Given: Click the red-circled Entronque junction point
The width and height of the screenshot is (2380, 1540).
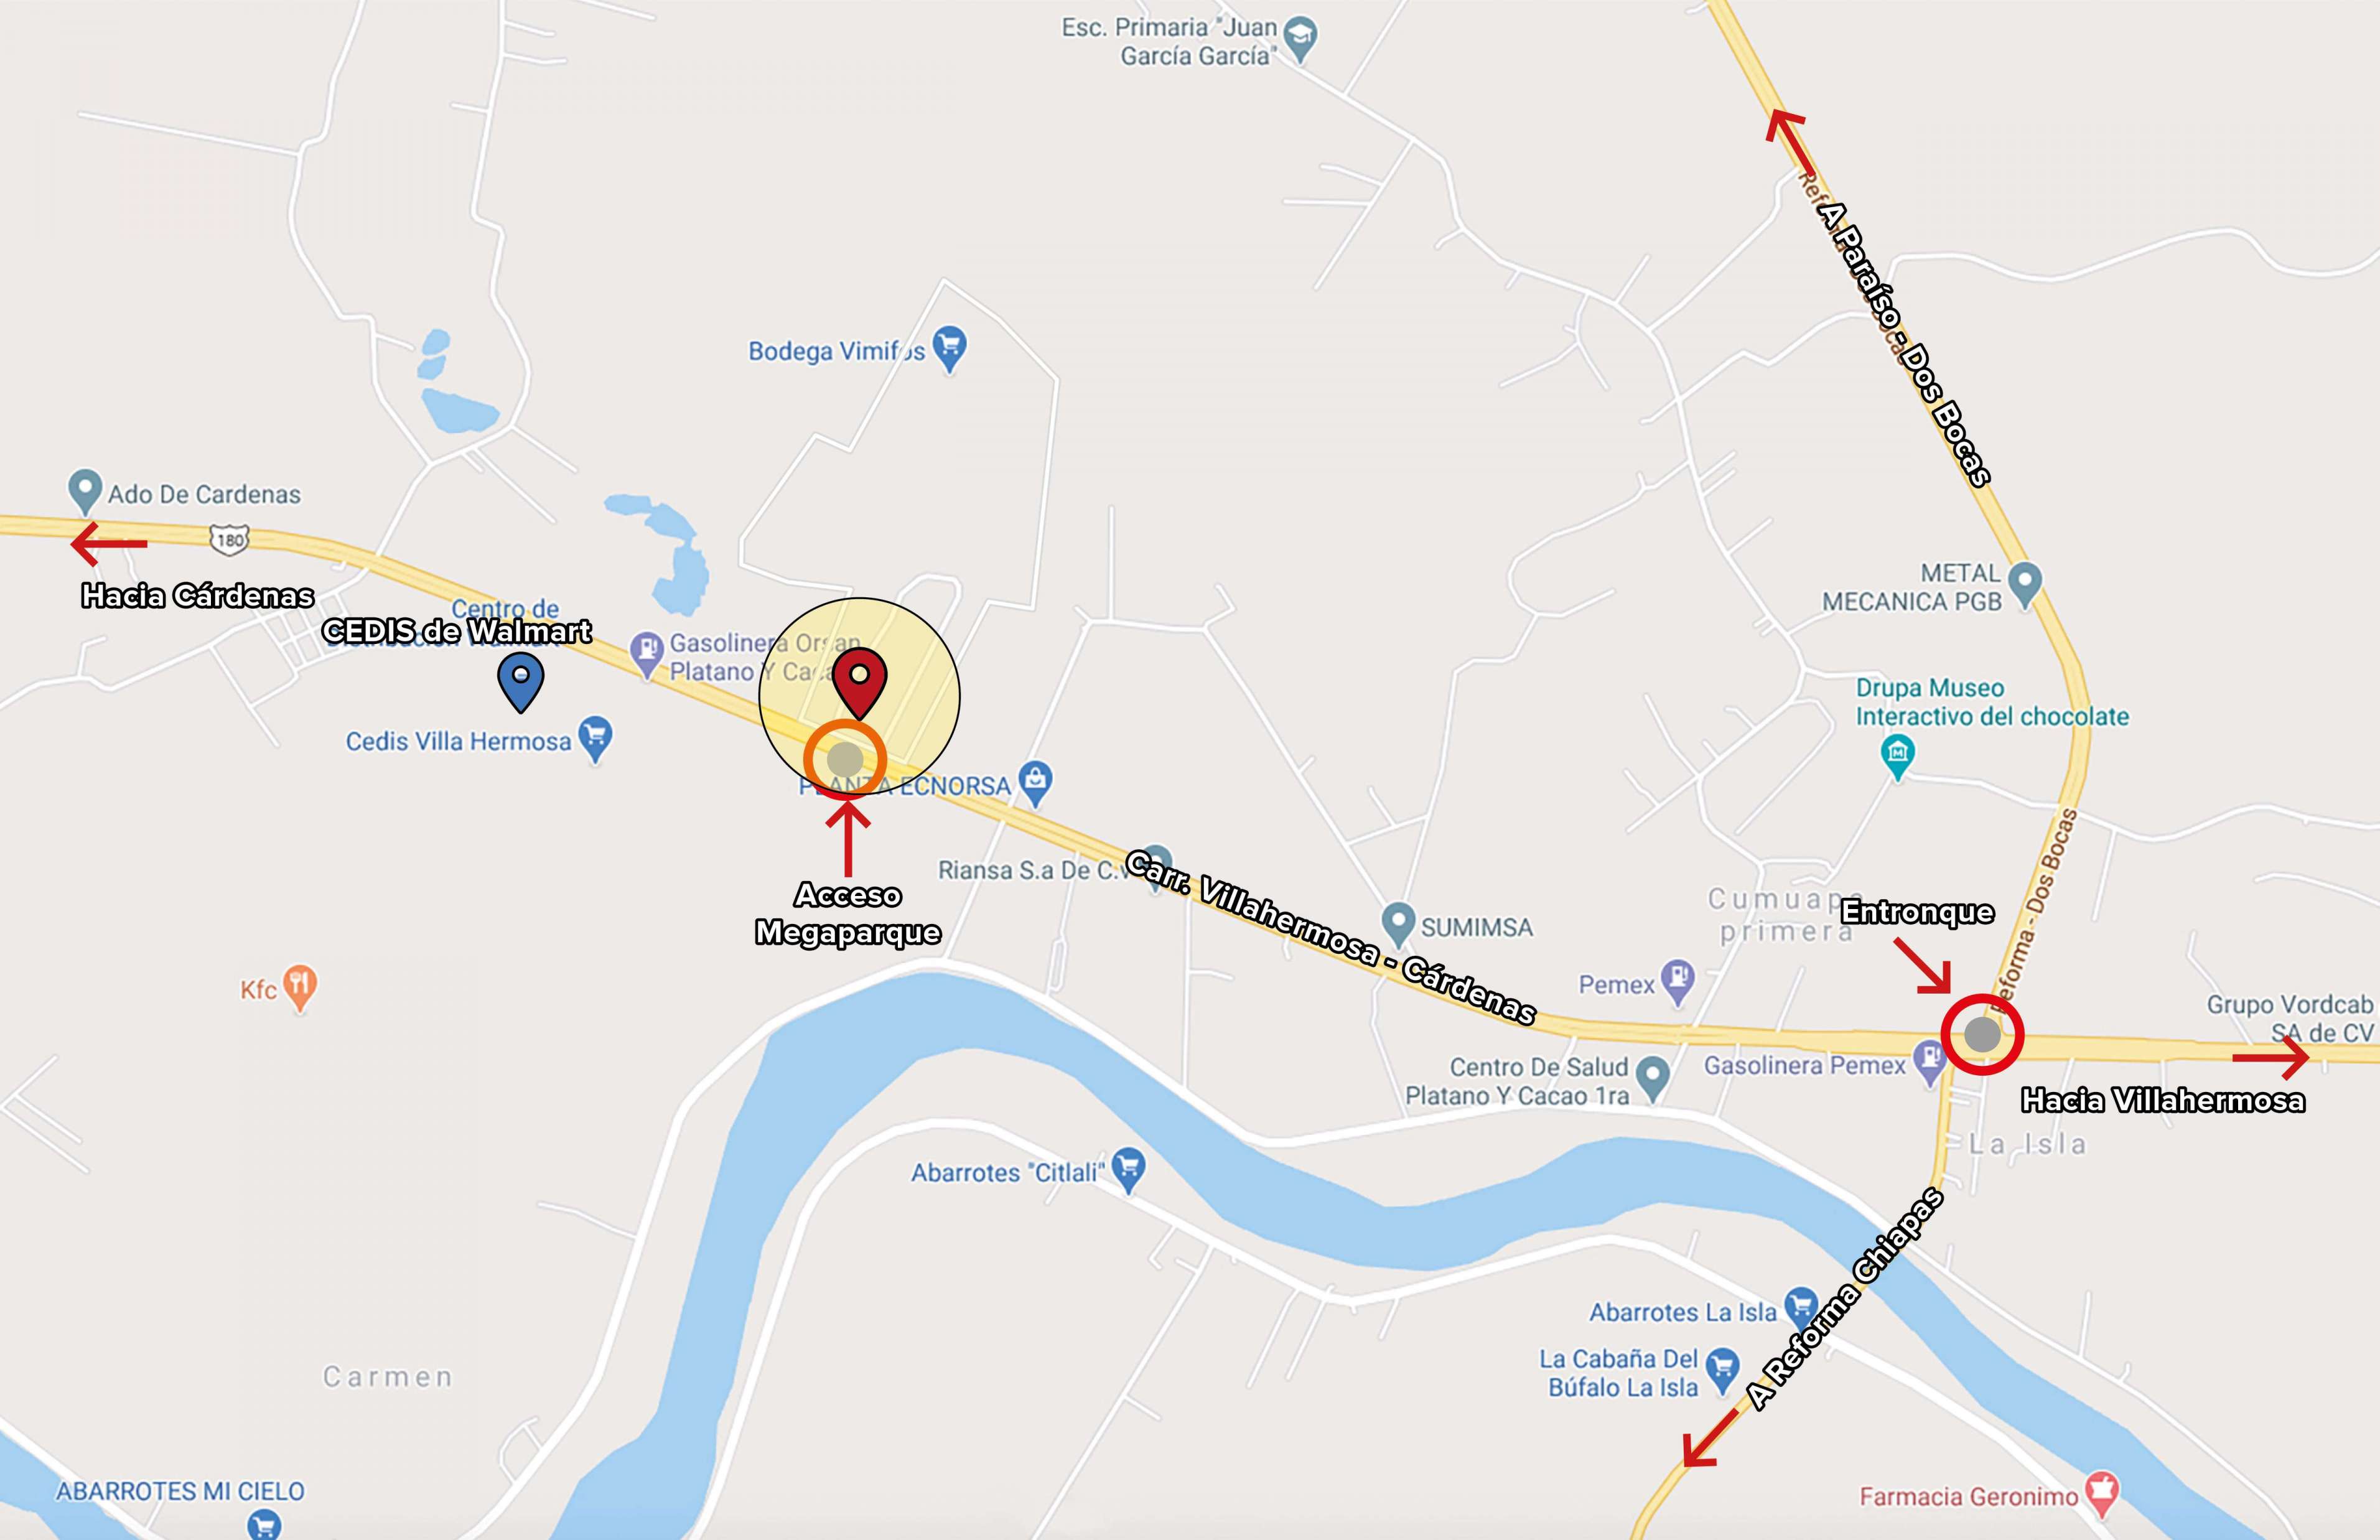Looking at the screenshot, I should (x=1982, y=1034).
